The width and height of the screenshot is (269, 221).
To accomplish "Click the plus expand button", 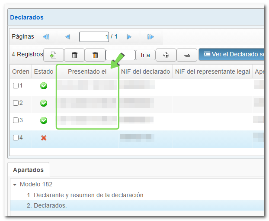I will click(x=166, y=55).
